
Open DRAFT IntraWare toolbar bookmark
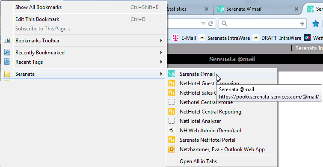tap(277, 38)
